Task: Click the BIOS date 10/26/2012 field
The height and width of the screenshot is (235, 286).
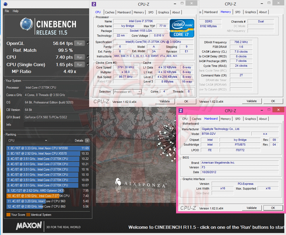Action: click(240, 172)
